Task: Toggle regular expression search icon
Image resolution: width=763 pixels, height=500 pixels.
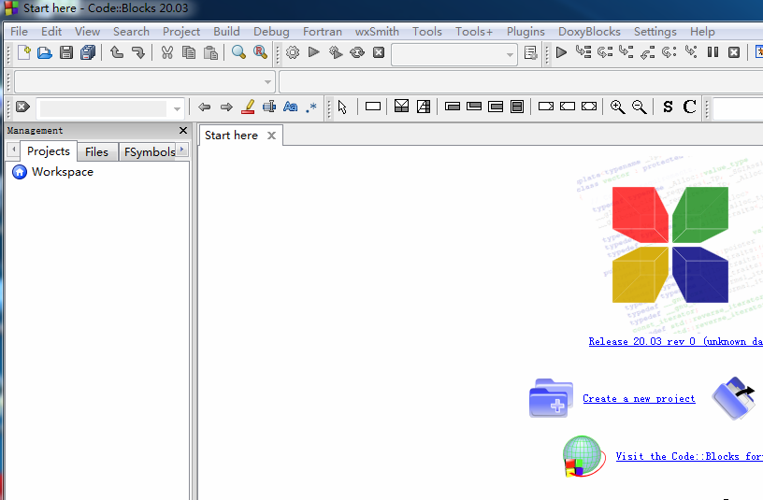Action: [x=311, y=107]
